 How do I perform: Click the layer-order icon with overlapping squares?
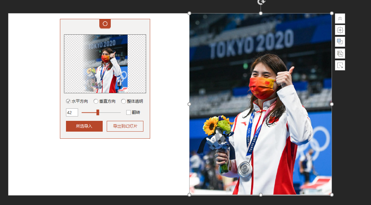click(340, 42)
